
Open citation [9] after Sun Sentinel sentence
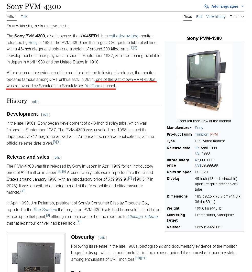click(x=48, y=215)
